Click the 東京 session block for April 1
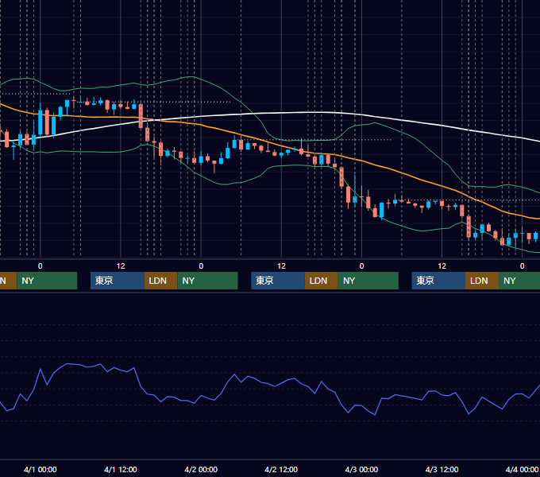 click(117, 281)
